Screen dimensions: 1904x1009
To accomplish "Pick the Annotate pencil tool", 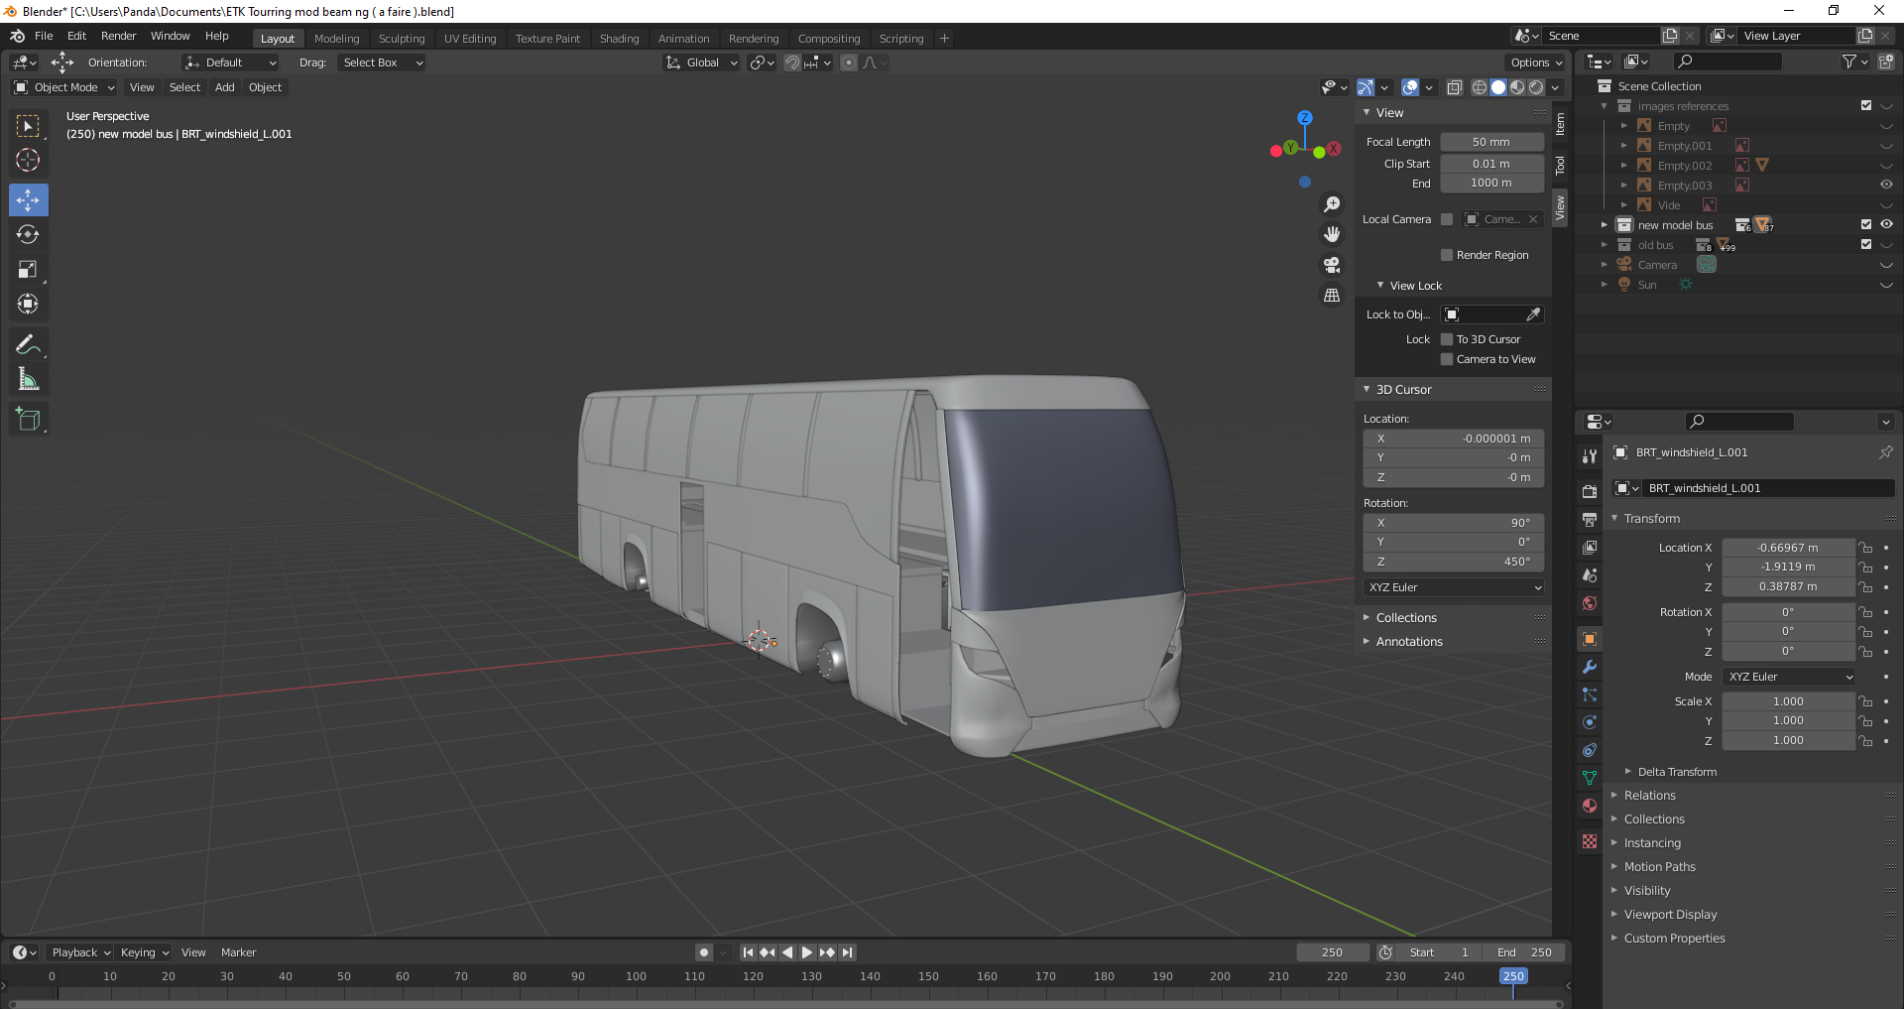I will pos(28,344).
